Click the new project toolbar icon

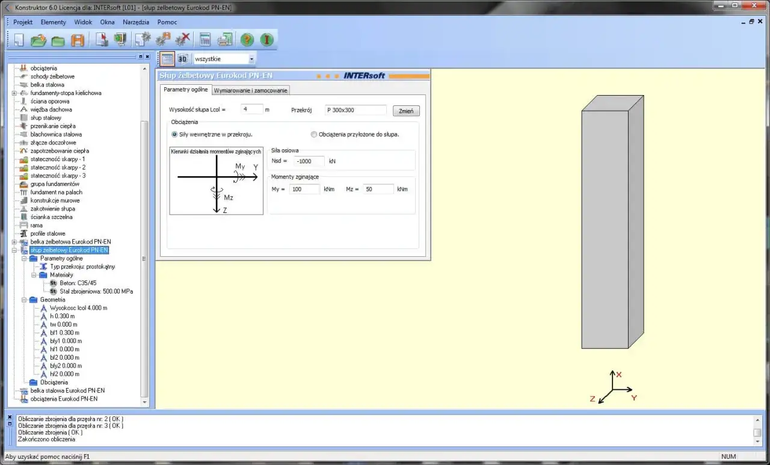click(19, 40)
